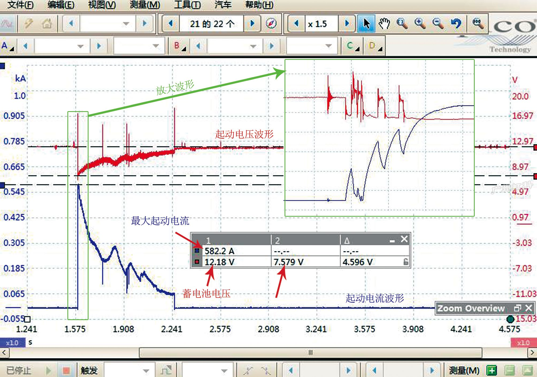Select the arrow pointer selection tool
537x377 pixels.
coord(366,24)
